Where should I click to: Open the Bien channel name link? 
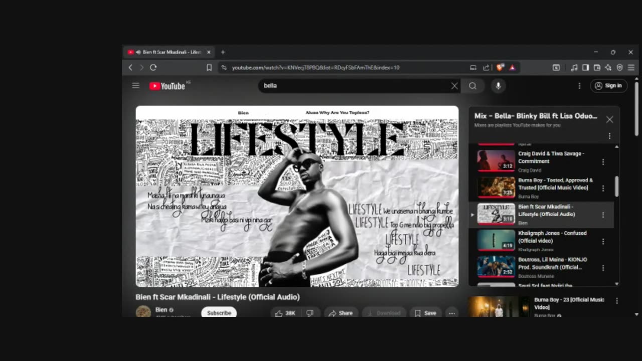(161, 310)
